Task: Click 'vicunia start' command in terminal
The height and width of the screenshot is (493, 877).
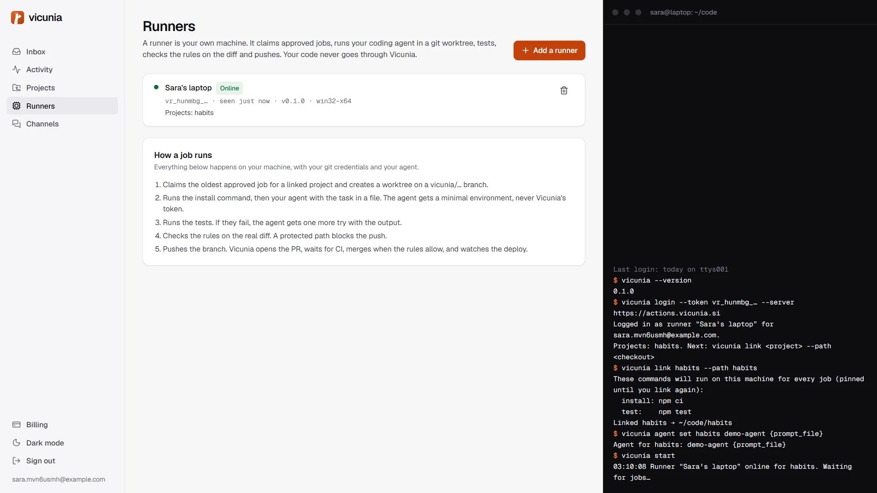Action: tap(648, 456)
